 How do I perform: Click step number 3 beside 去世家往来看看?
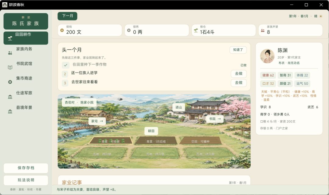[65, 83]
